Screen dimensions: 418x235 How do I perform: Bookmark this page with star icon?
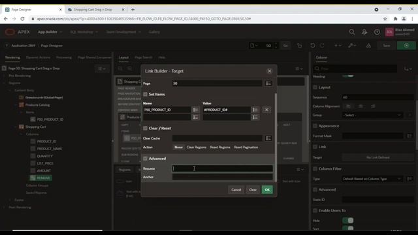point(385,19)
